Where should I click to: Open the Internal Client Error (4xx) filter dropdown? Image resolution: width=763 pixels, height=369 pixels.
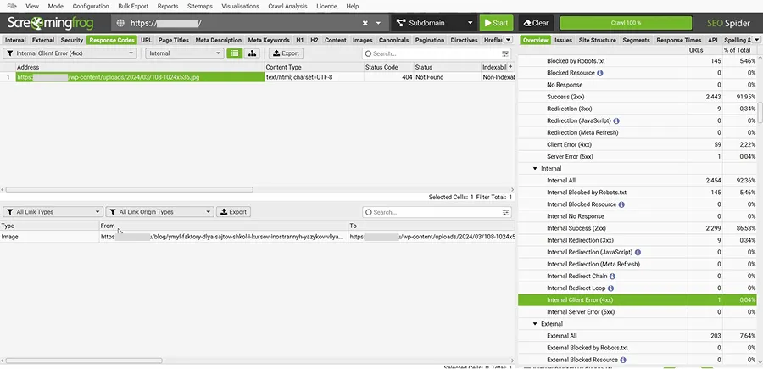[70, 53]
